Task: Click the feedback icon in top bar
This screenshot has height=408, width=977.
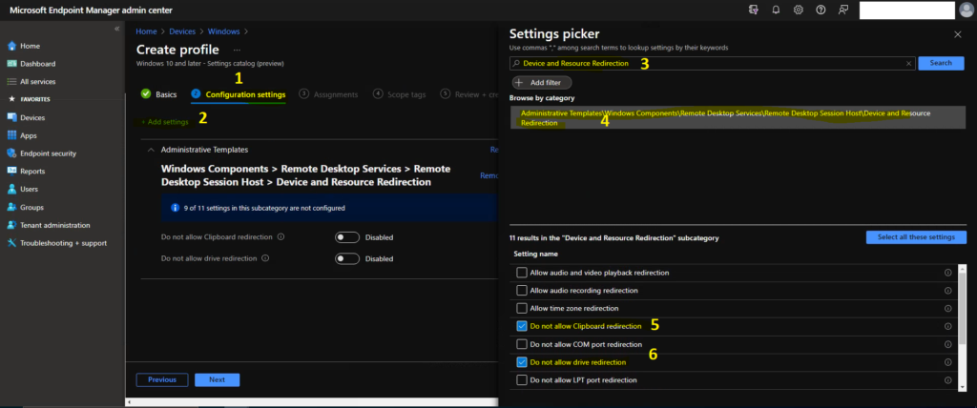Action: coord(843,10)
